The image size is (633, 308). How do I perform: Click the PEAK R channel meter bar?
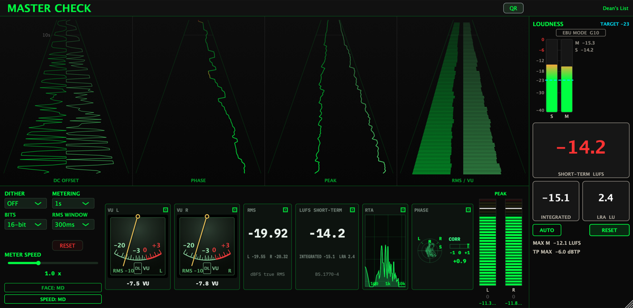tap(514, 243)
